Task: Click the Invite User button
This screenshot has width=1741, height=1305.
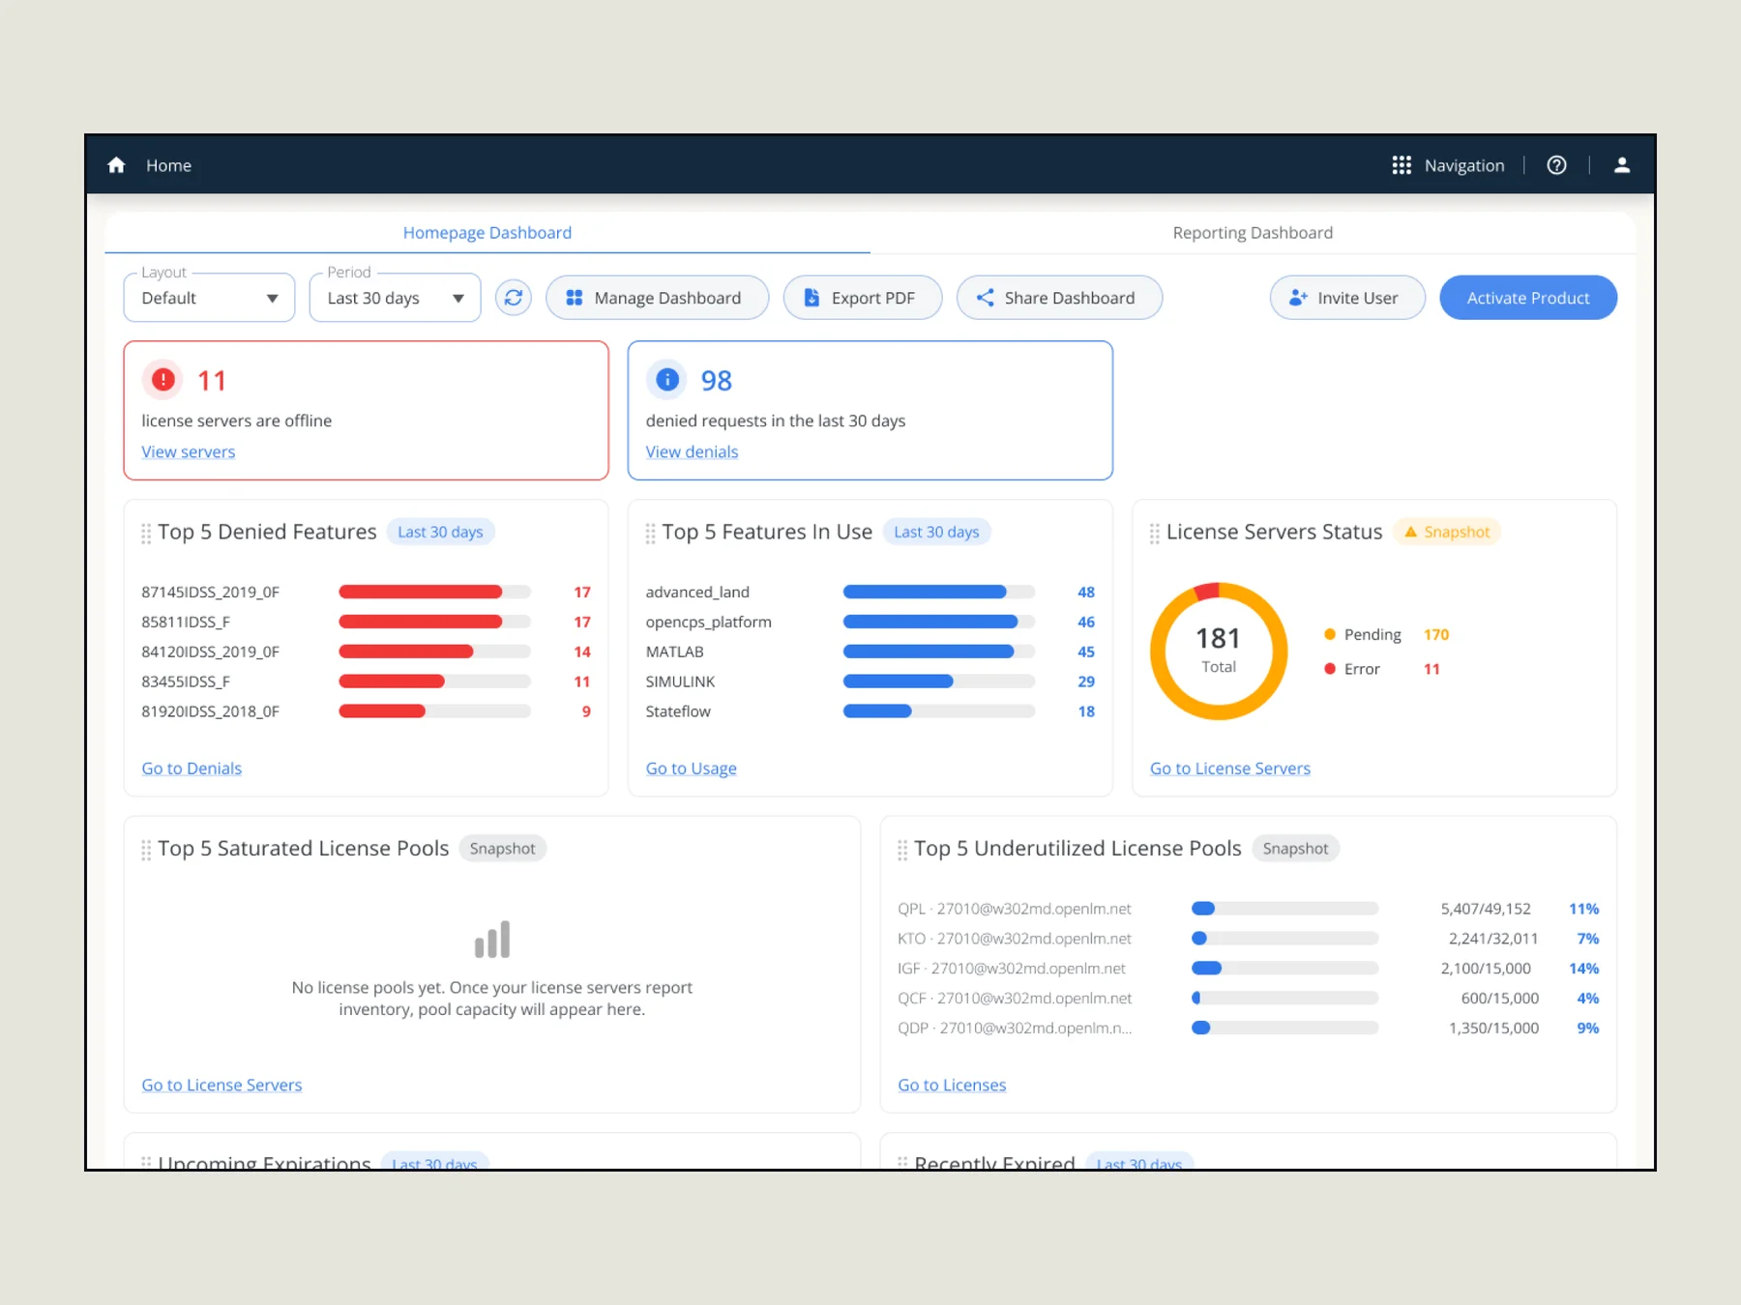Action: (x=1347, y=298)
